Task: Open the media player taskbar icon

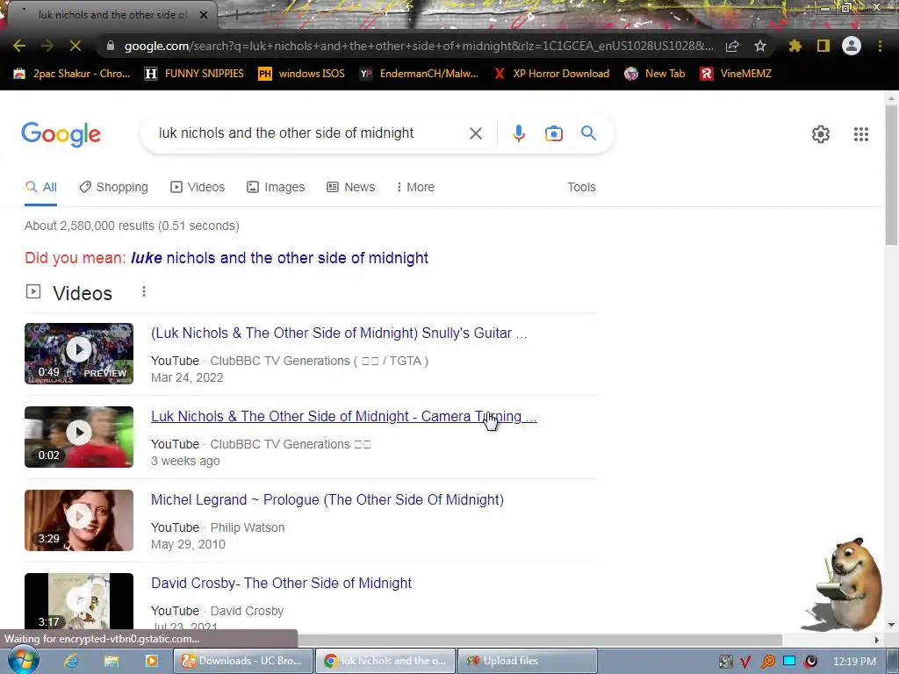Action: (151, 661)
